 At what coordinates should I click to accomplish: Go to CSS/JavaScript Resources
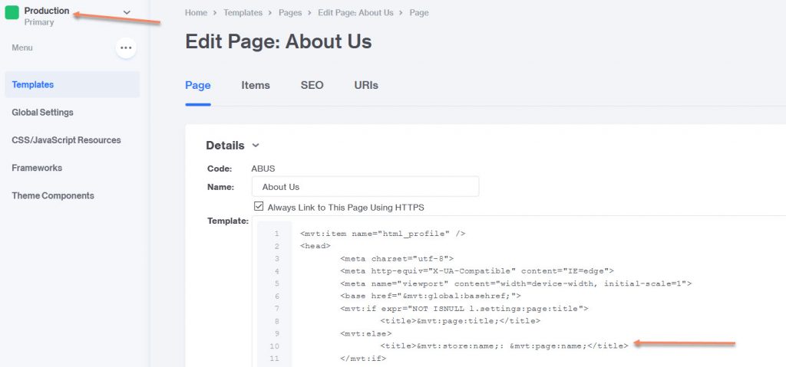coord(66,140)
